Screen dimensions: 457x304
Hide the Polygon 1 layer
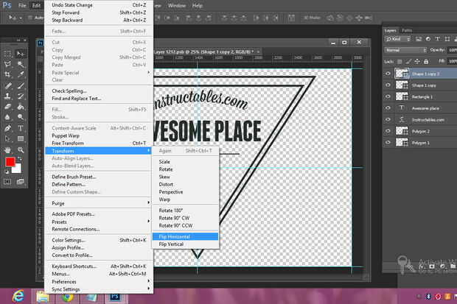tap(388, 143)
